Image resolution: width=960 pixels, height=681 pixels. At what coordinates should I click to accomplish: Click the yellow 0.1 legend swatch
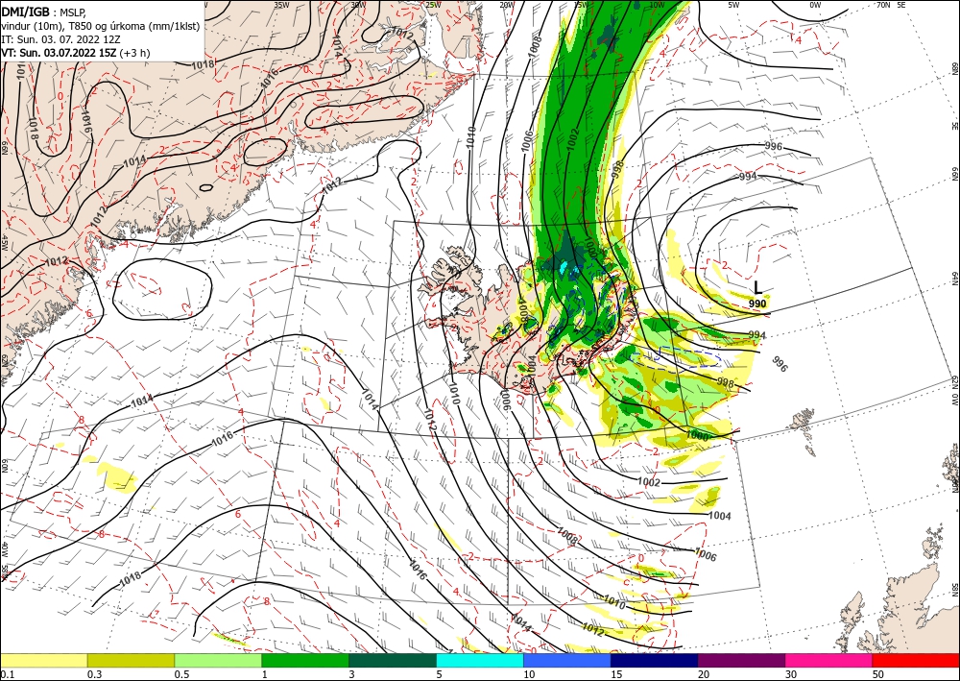(43, 660)
